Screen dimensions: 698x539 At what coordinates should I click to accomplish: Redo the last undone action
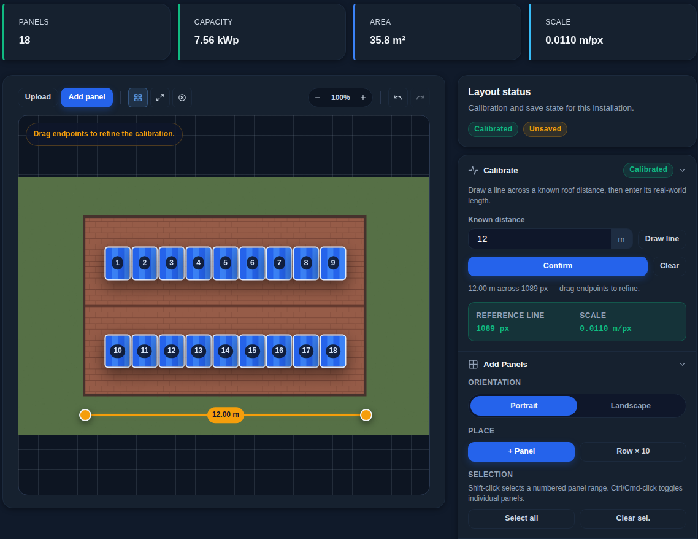(420, 98)
